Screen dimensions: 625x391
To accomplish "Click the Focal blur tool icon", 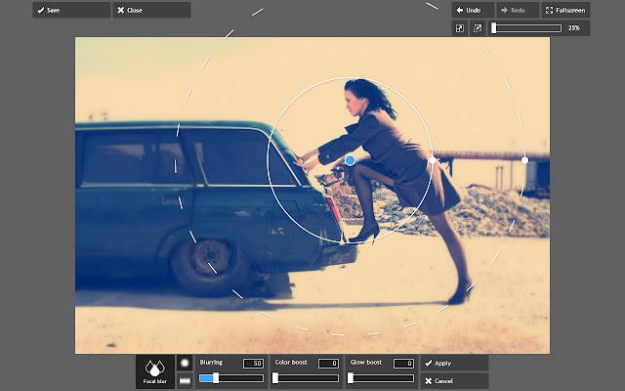I will 153,371.
